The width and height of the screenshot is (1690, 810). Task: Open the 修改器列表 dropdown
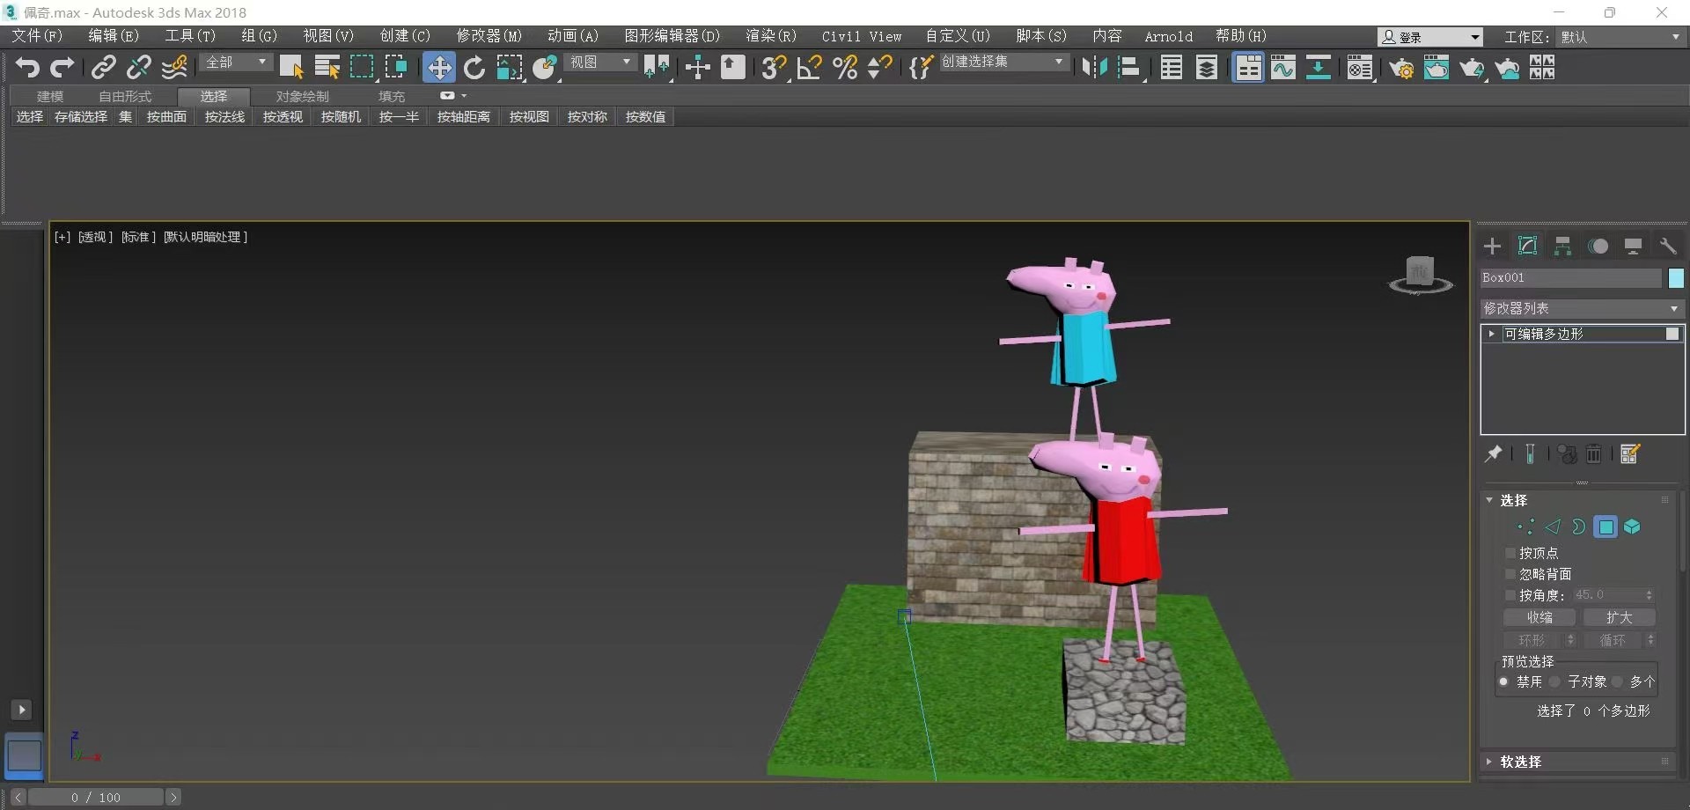[1581, 308]
